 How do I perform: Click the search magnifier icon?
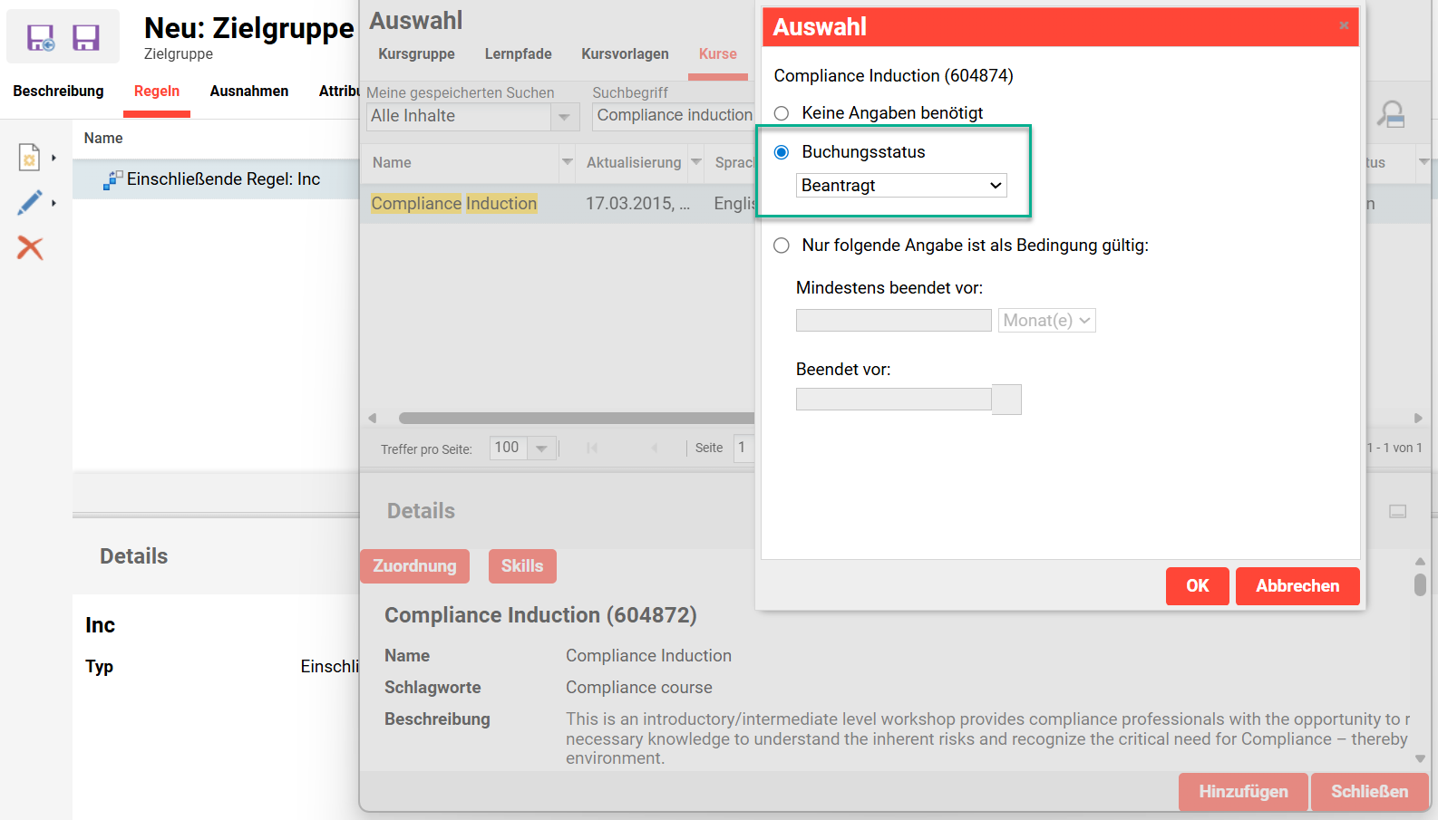click(1391, 115)
